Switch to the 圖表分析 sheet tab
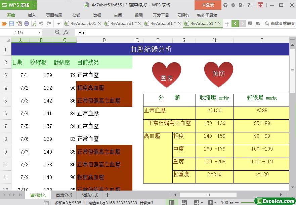 click(x=64, y=195)
